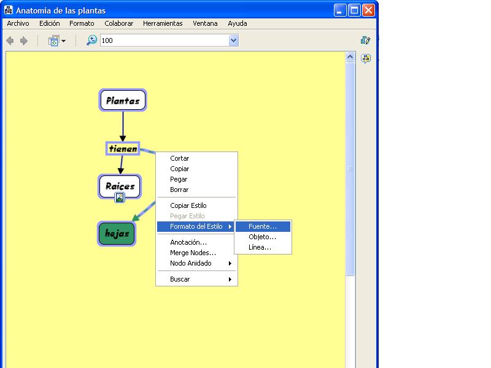
Task: Open the views window toolbar icon
Action: [56, 41]
